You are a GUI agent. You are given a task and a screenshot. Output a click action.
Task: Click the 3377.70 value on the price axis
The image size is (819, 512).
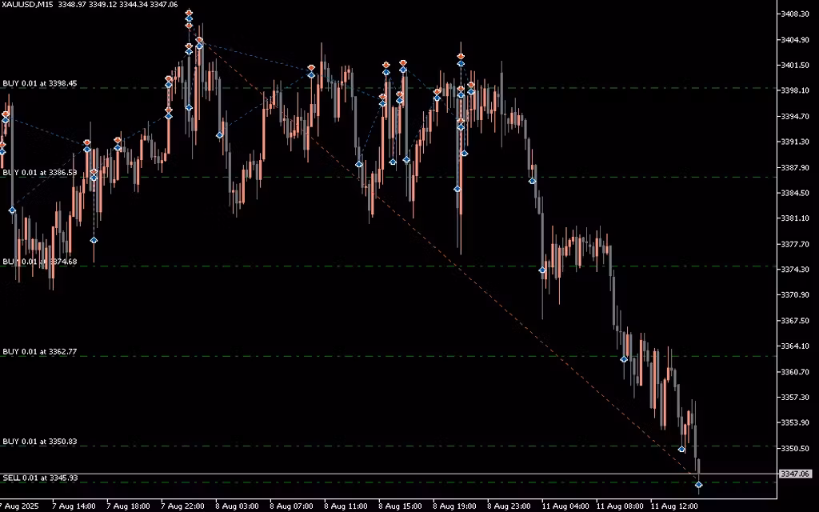pyautogui.click(x=794, y=244)
